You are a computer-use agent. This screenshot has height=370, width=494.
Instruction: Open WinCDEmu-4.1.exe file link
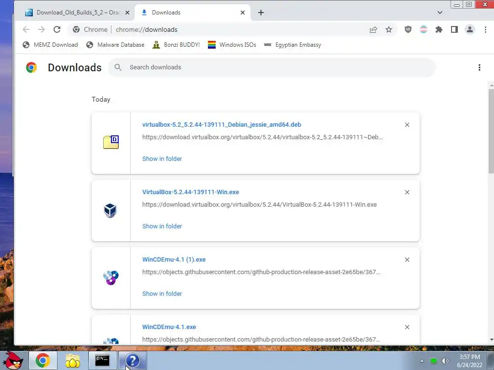pos(169,327)
